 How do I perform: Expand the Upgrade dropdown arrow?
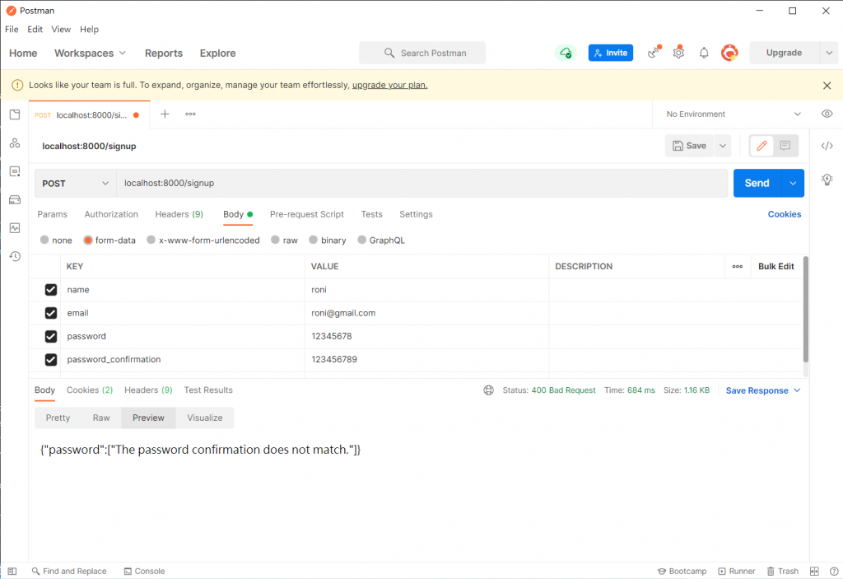829,53
